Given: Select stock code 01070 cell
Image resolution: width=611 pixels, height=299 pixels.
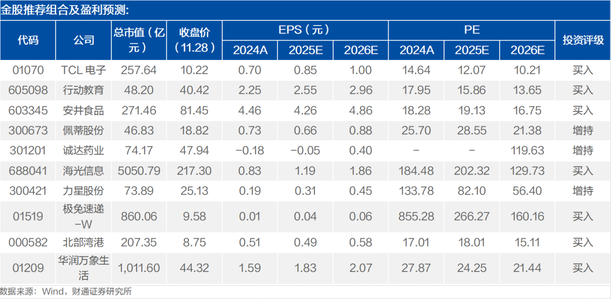Looking at the screenshot, I should (x=28, y=70).
